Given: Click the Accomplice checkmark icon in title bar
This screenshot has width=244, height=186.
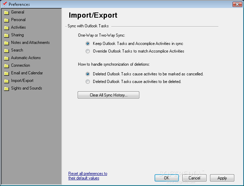Looking at the screenshot, I should [x=5, y=4].
